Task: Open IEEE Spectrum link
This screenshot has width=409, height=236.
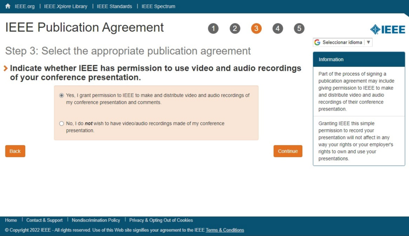Action: 158,6
